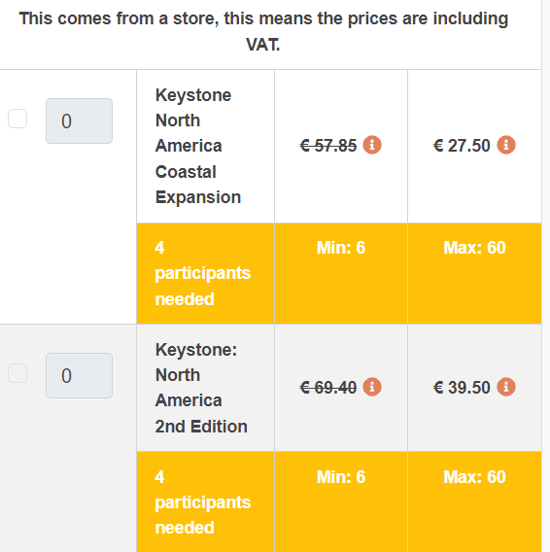Click Coastal Expansion's participants needed banner

[x=203, y=273]
